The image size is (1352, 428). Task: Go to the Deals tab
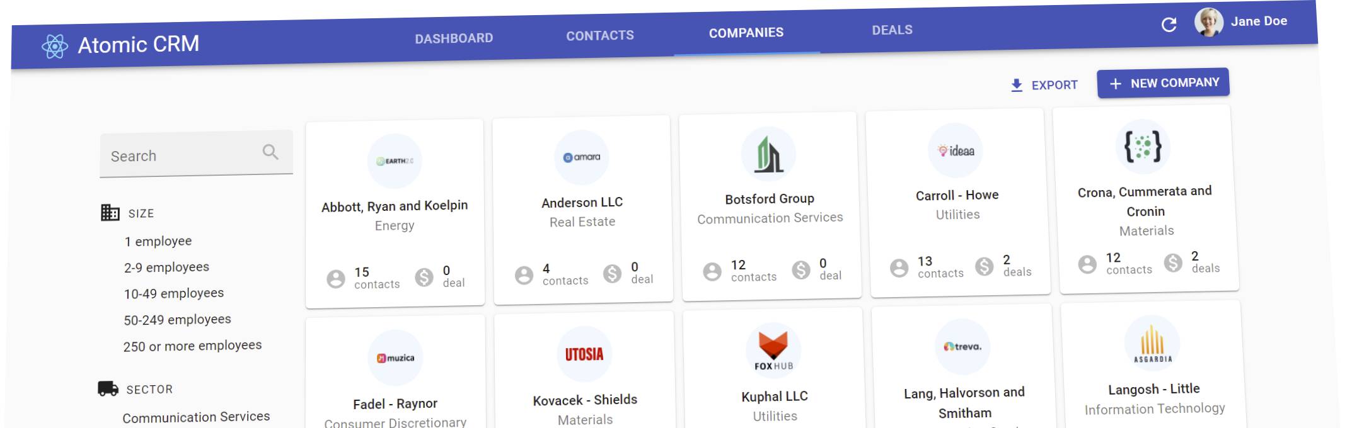tap(892, 30)
